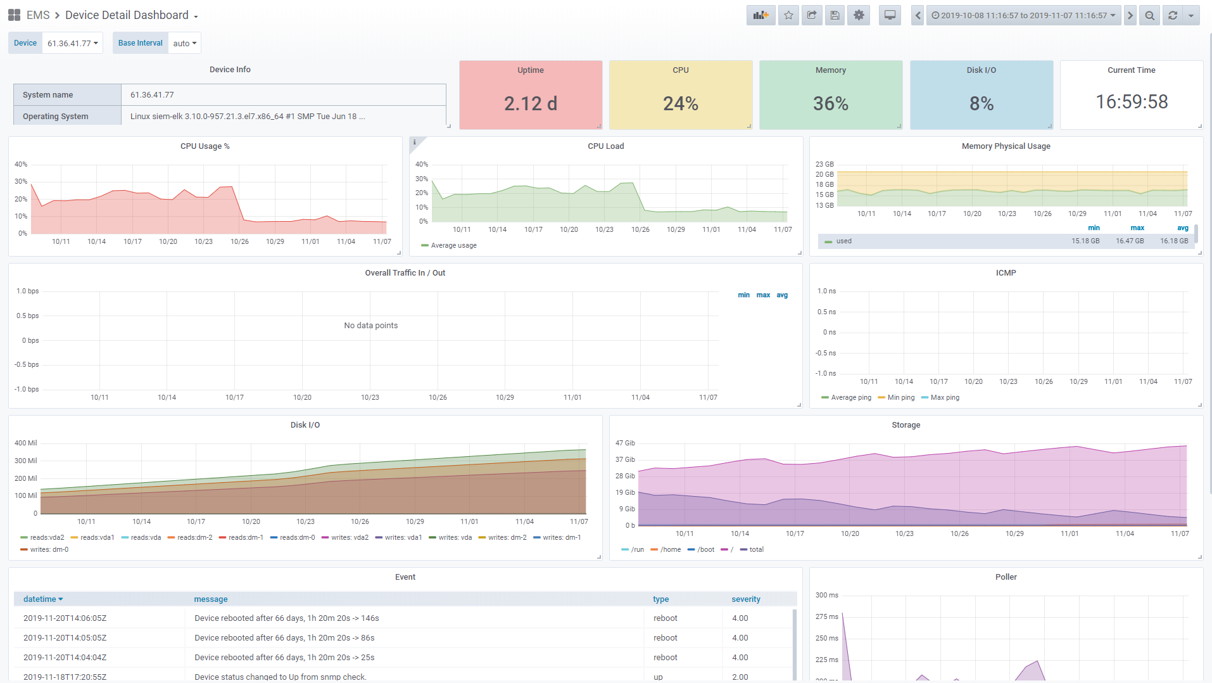The image size is (1212, 683).
Task: Save dashboard with floppy disk icon
Action: tap(835, 15)
